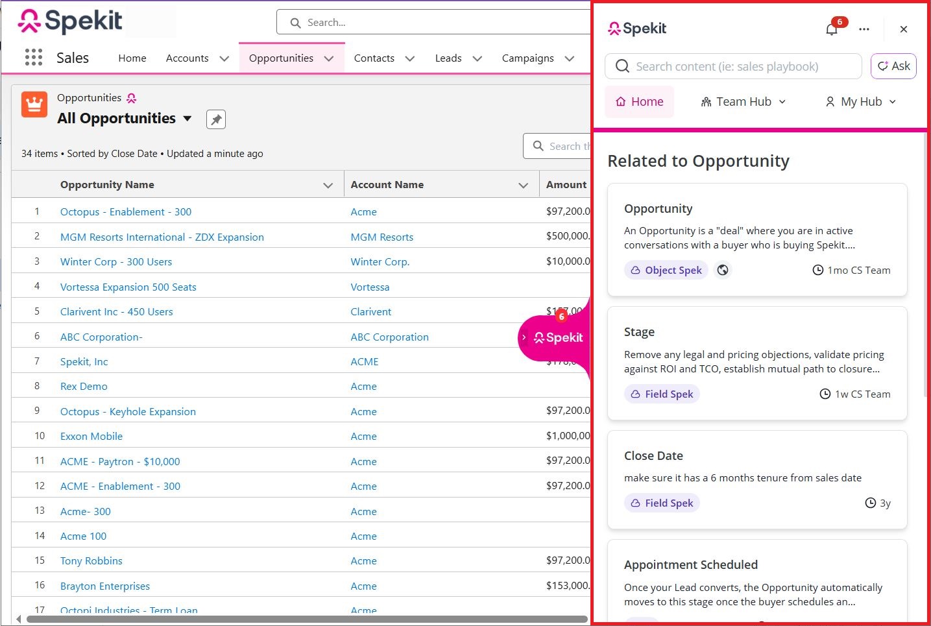
Task: Open the Opportunities tab
Action: pyautogui.click(x=281, y=58)
